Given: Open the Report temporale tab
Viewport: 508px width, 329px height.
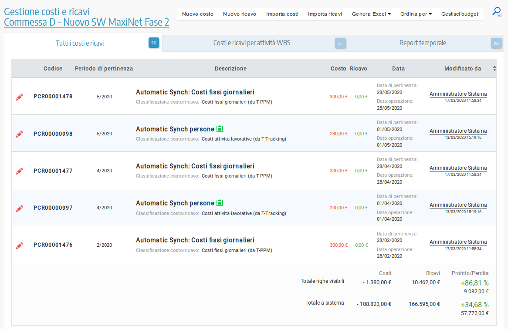Looking at the screenshot, I should 423,43.
